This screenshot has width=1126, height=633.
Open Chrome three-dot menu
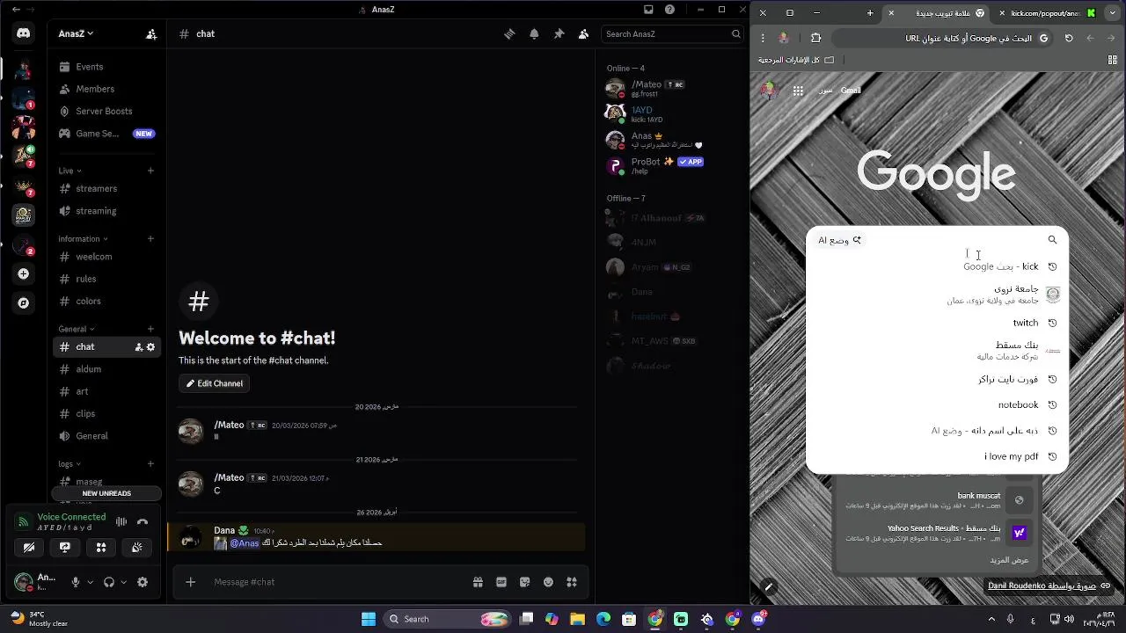click(762, 38)
